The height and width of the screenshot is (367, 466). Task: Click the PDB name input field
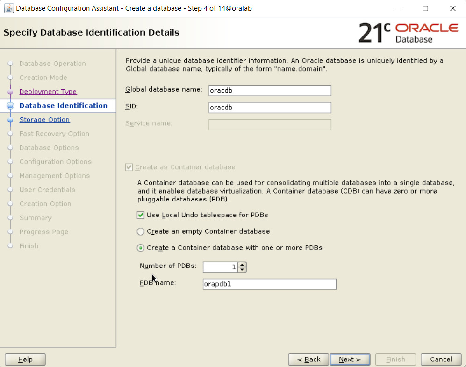269,284
